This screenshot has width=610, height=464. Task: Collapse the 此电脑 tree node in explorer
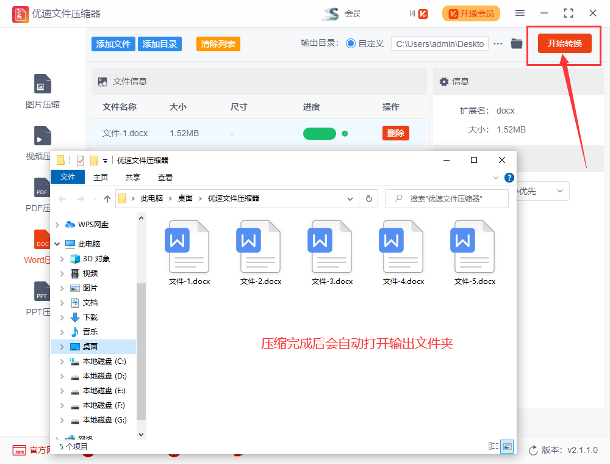coord(57,244)
